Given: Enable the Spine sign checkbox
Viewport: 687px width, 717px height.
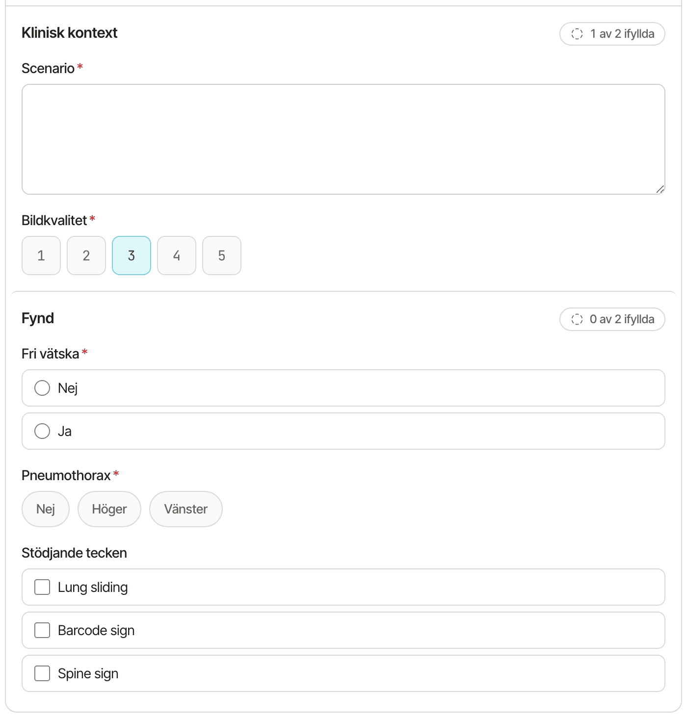Looking at the screenshot, I should pyautogui.click(x=42, y=673).
